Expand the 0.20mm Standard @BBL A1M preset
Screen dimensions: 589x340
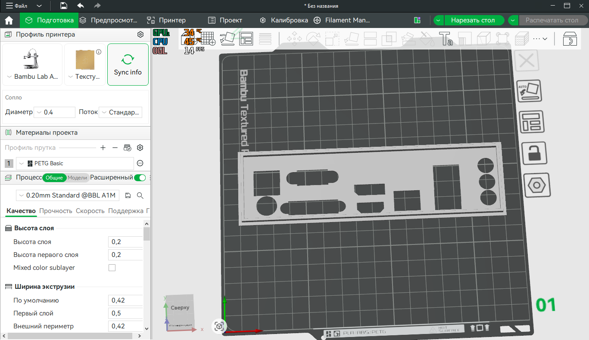click(68, 195)
